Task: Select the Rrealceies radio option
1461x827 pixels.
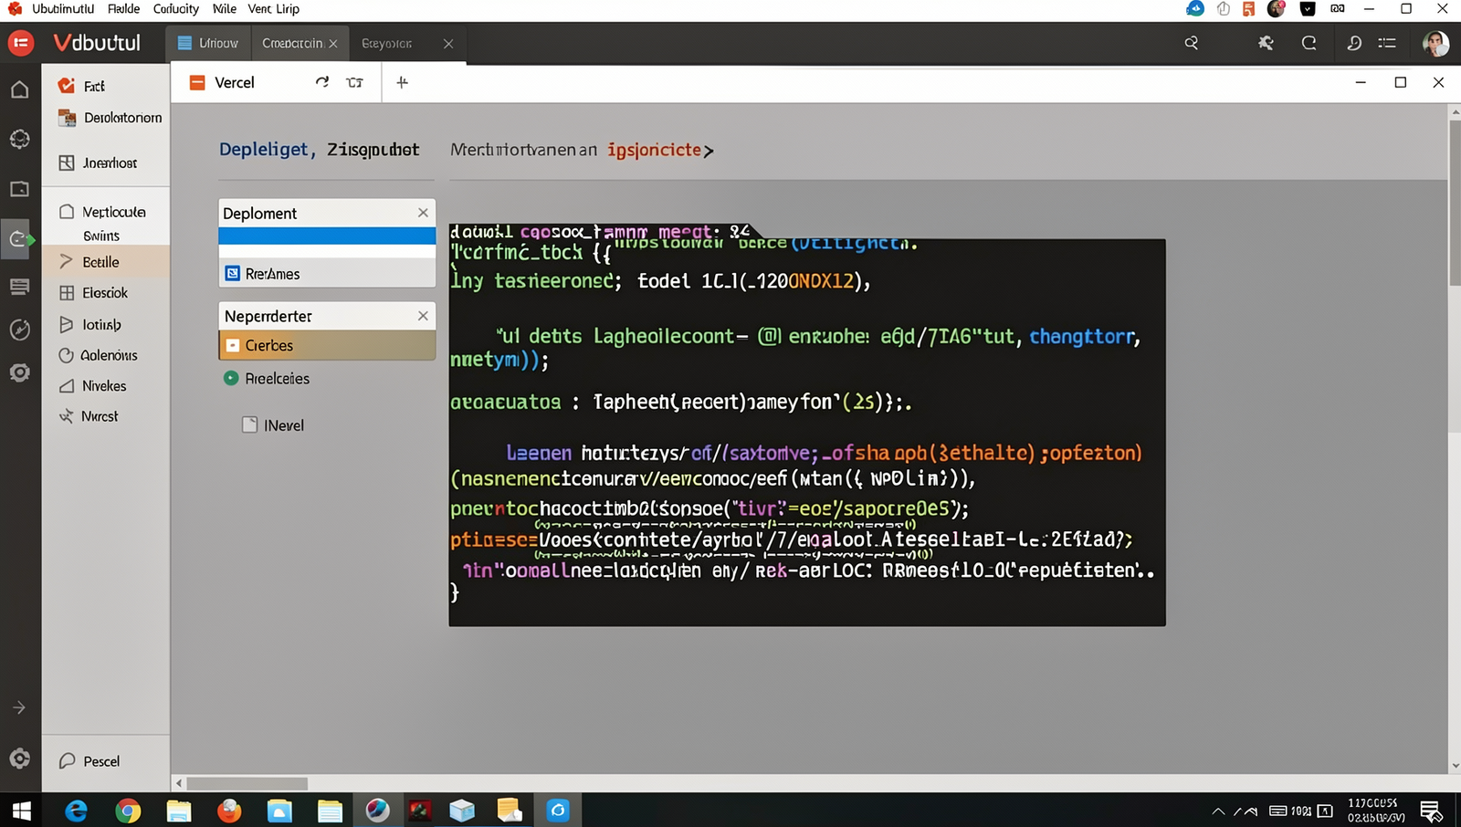Action: (x=231, y=378)
